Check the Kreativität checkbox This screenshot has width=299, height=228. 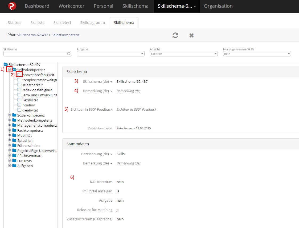click(x=19, y=110)
